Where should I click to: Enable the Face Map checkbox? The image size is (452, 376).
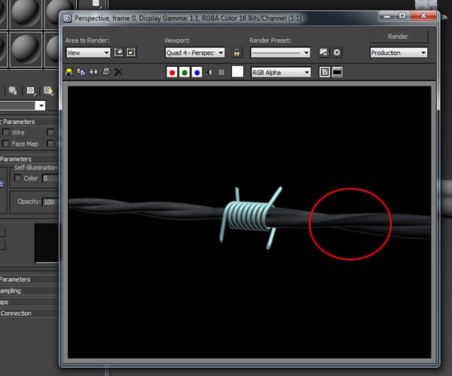click(6, 143)
